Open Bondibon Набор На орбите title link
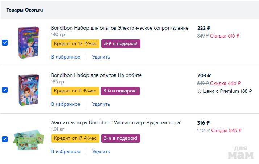The height and width of the screenshot is (164, 259). click(96, 75)
